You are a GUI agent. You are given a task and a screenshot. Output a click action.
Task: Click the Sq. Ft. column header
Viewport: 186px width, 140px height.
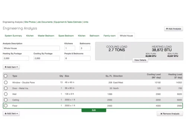(109, 76)
